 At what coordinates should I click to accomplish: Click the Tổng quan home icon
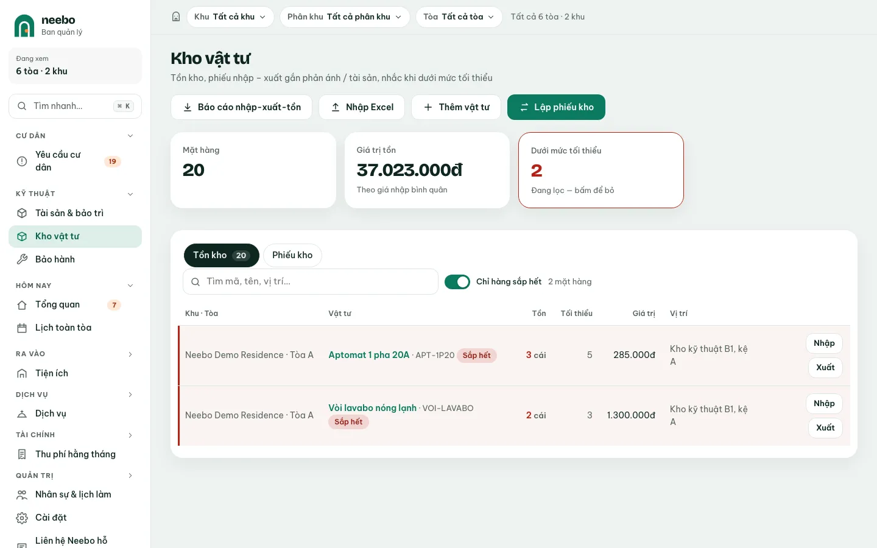click(x=22, y=305)
